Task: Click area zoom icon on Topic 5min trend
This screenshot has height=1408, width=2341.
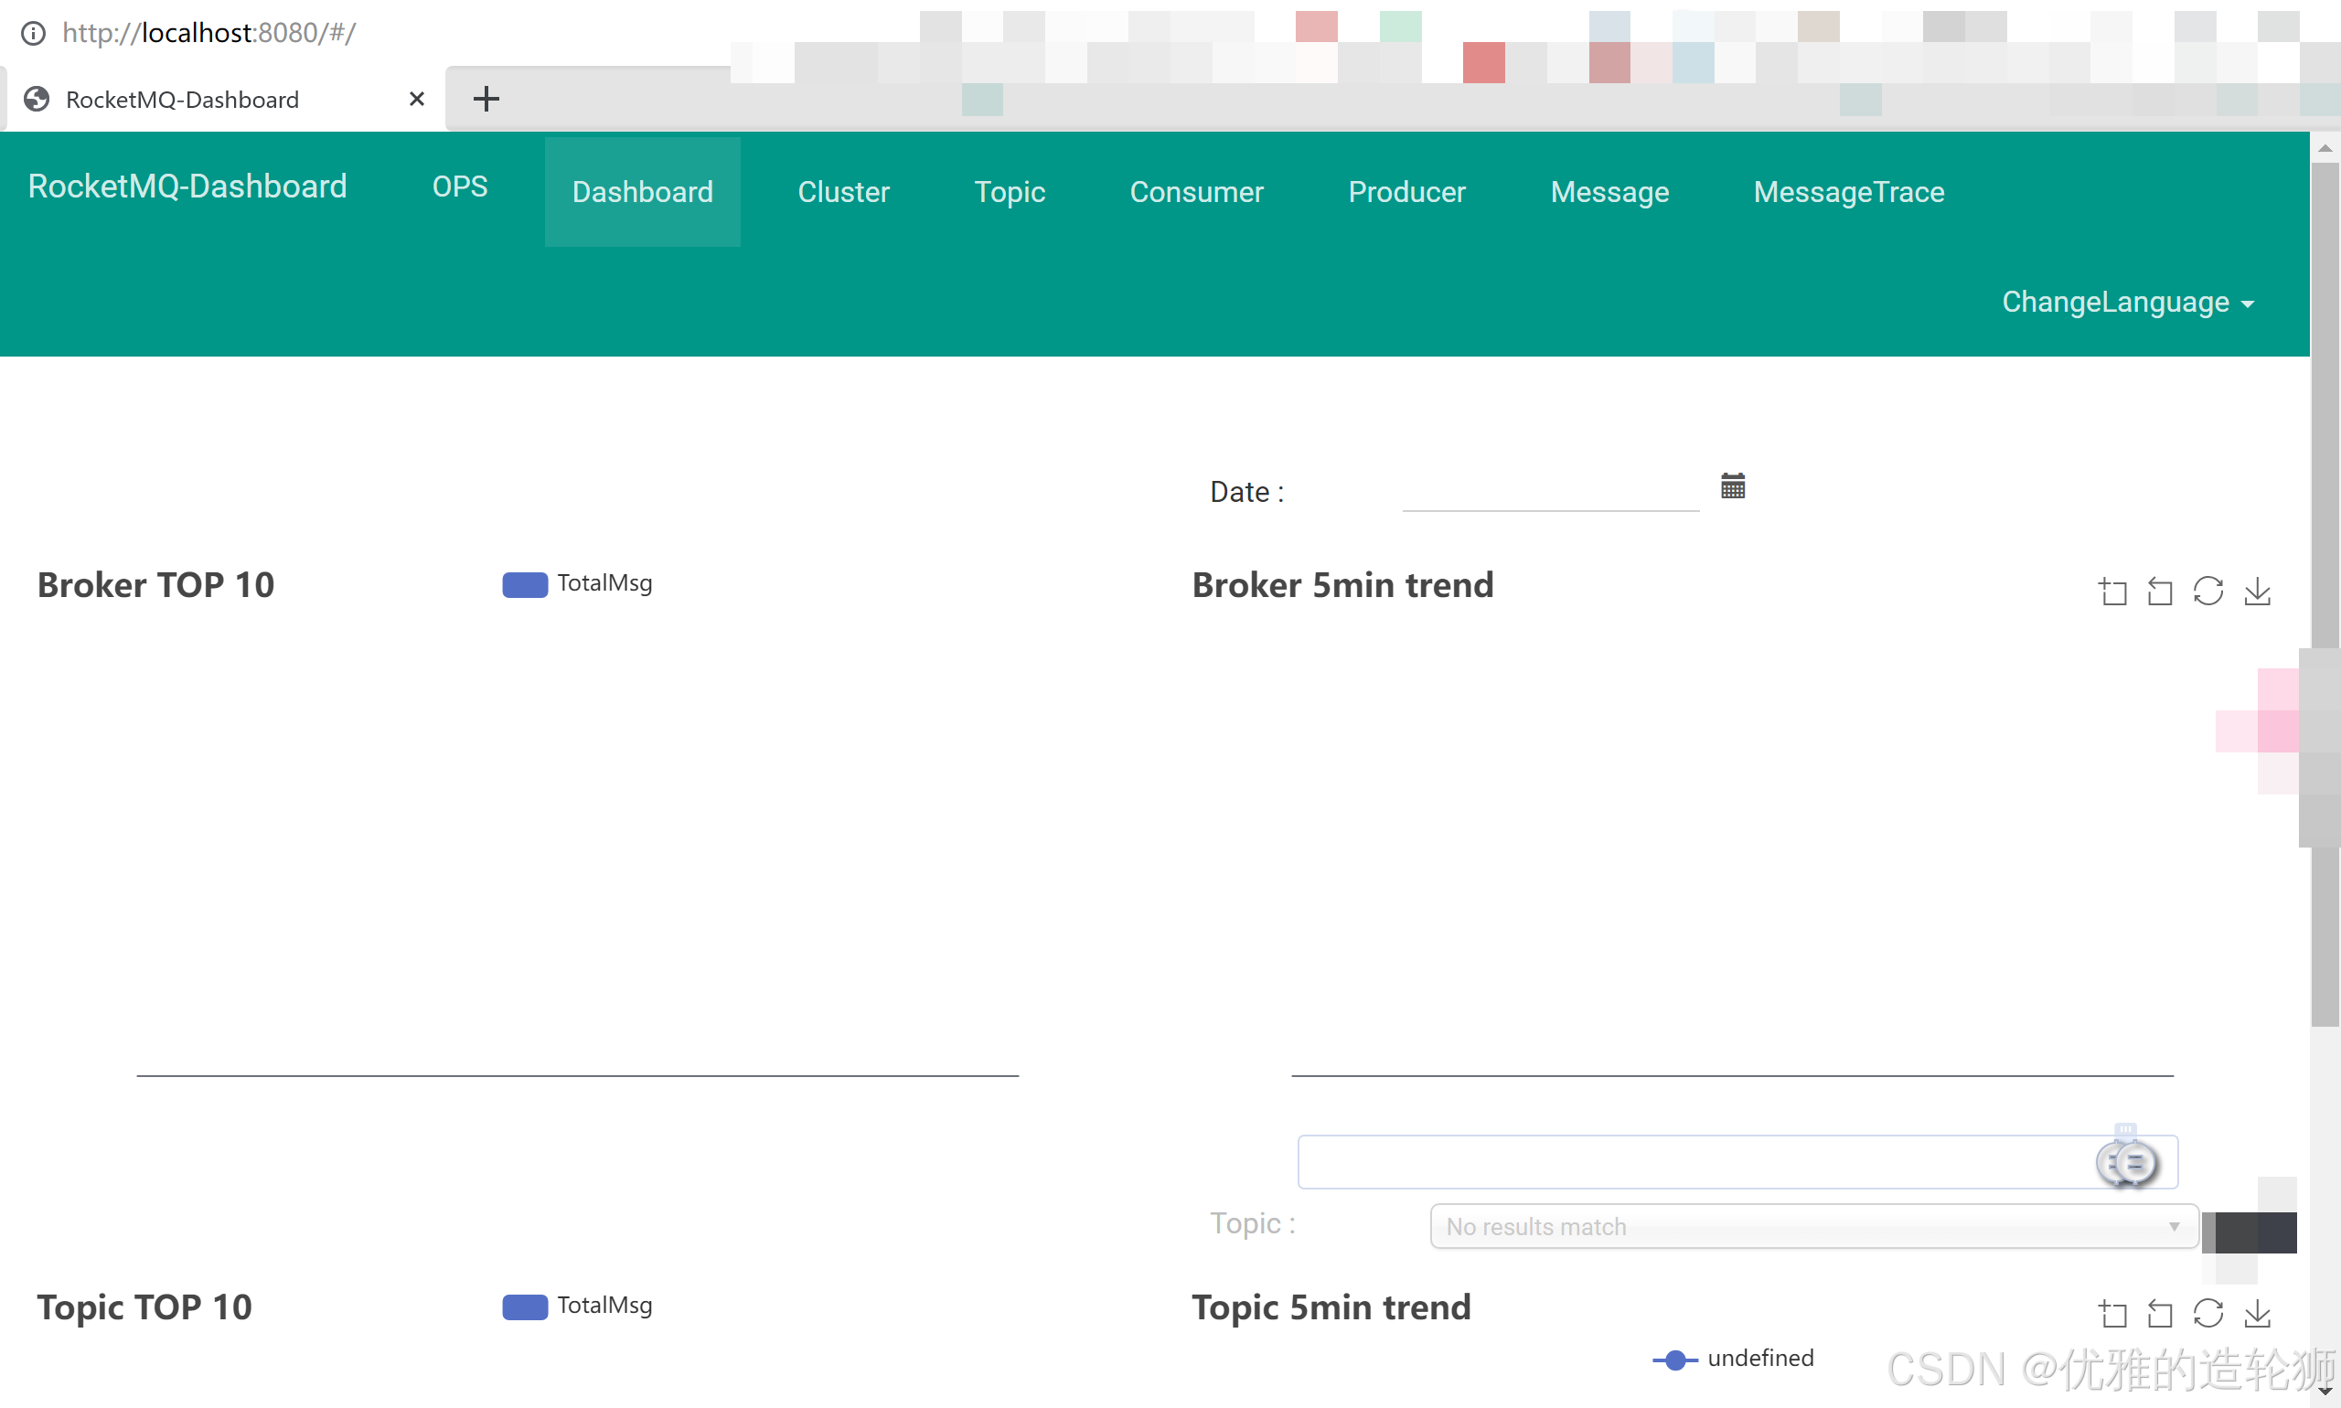Action: pos(2112,1313)
